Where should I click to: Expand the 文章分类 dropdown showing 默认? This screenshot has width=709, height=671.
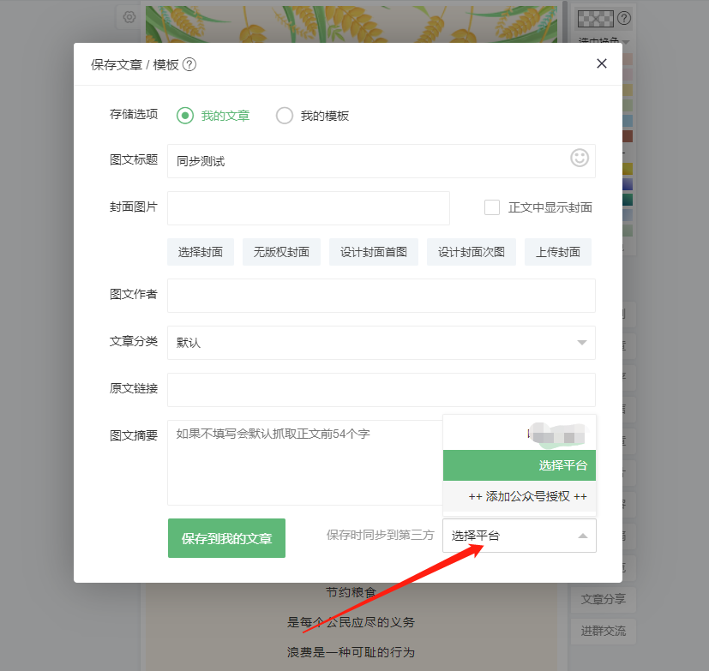(382, 343)
